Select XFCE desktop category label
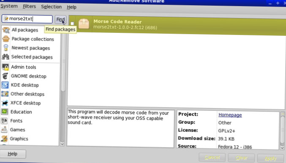 click(25, 103)
